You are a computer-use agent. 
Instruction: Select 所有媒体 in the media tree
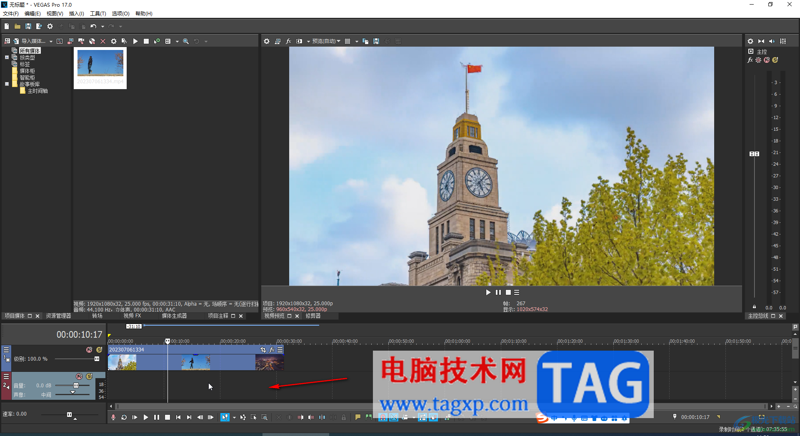30,51
